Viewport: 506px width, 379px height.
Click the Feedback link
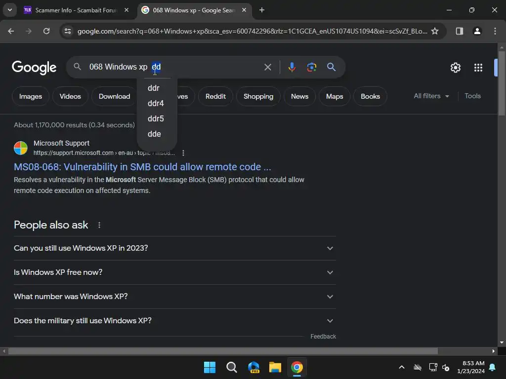pos(323,337)
